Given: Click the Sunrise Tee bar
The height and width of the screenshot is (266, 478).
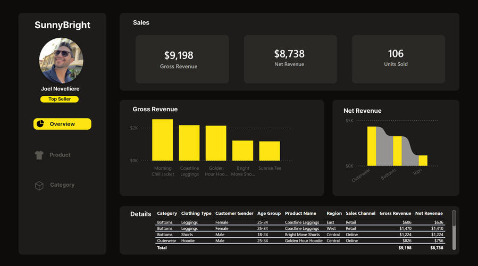Looking at the screenshot, I should tap(270, 151).
